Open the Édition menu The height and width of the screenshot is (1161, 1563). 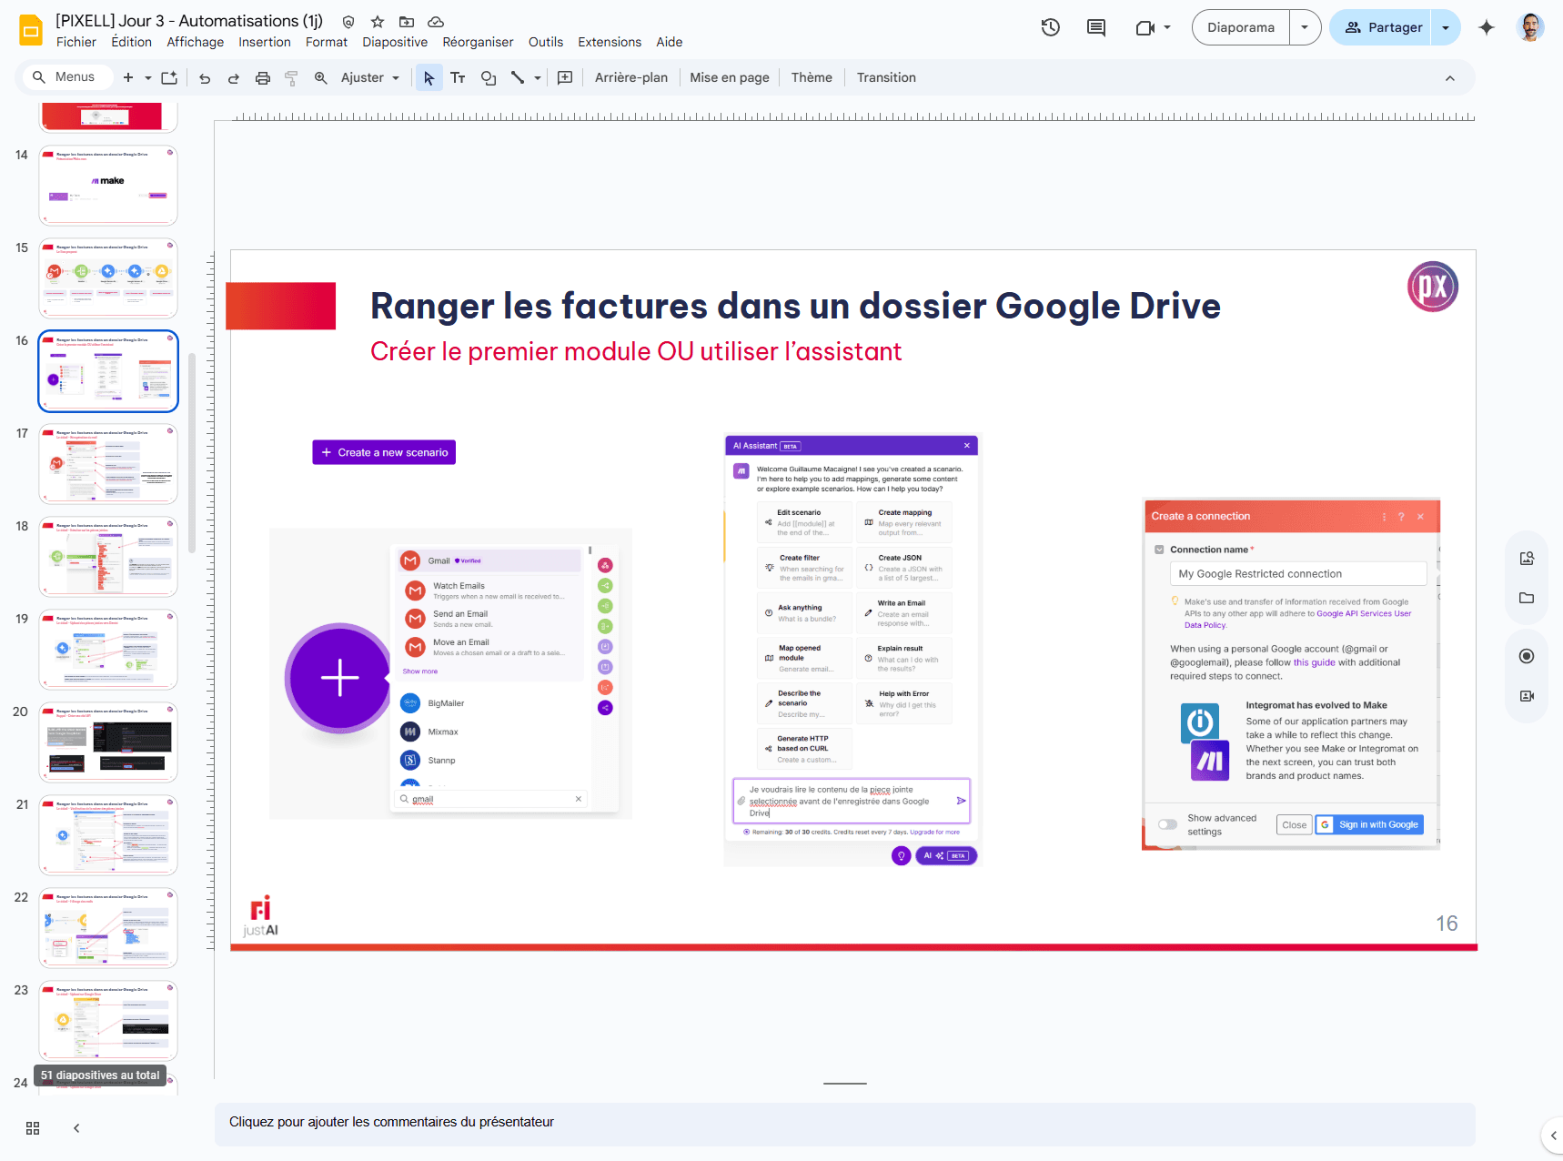pos(132,42)
